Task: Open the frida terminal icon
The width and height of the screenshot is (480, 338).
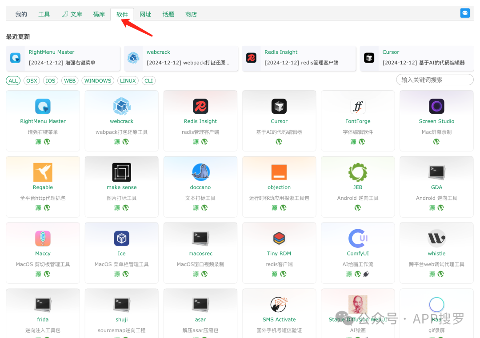Action: [x=43, y=305]
